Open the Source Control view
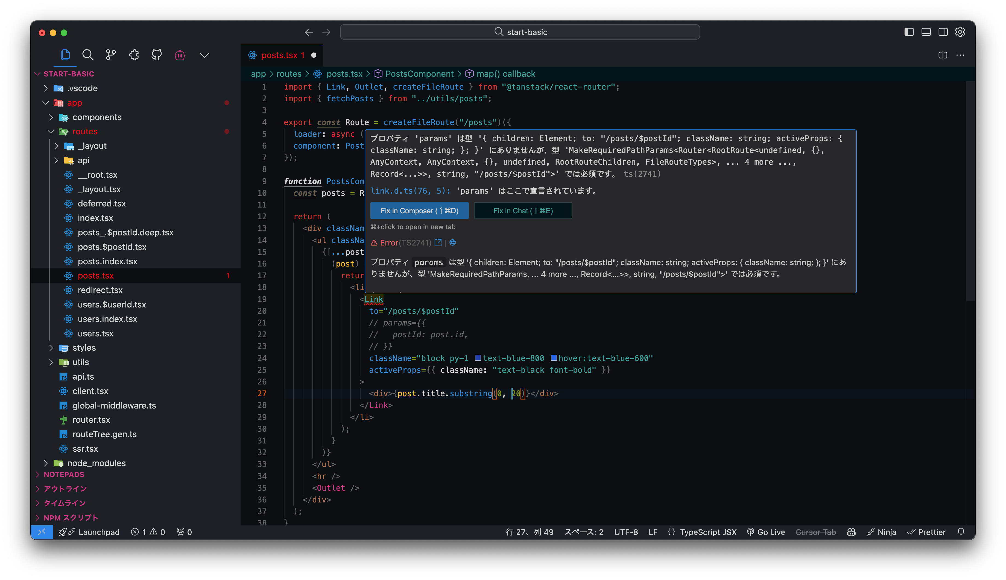 [x=110, y=55]
